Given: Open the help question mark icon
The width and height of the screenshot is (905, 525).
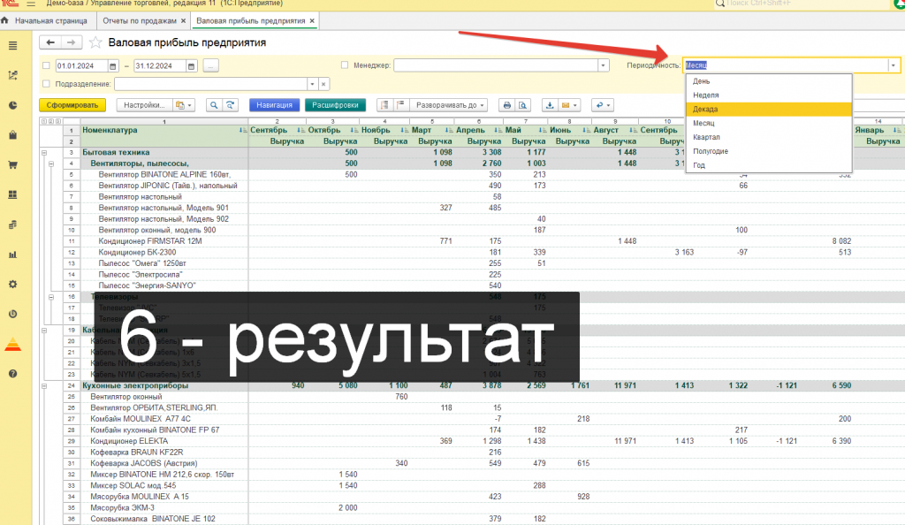Looking at the screenshot, I should tap(12, 374).
